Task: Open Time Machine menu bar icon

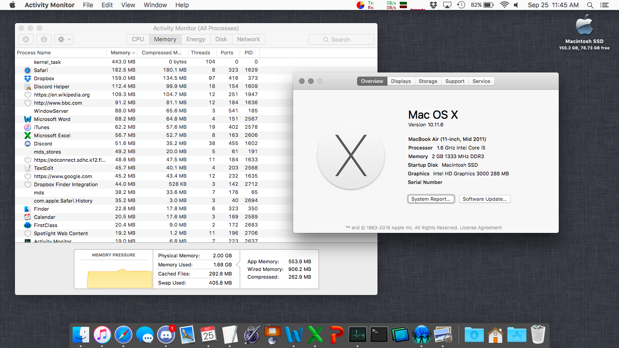Action: 461,5
